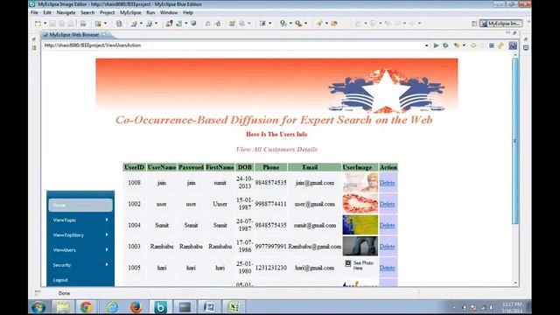This screenshot has height=315, width=560.
Task: Click the Open Perspective icon
Action: 474,24
